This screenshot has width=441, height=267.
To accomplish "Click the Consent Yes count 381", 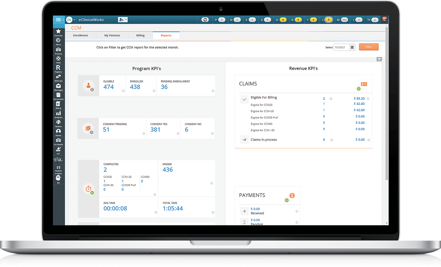I will tap(155, 130).
